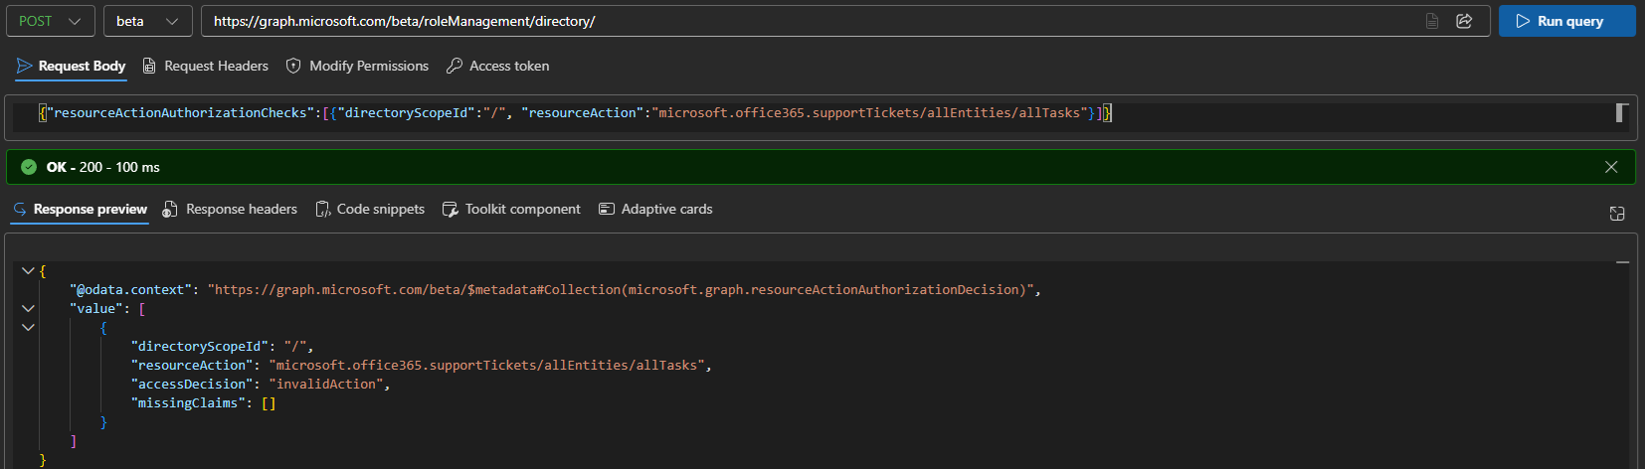The width and height of the screenshot is (1645, 469).
Task: Collapse the "value" array chevron
Action: point(28,308)
